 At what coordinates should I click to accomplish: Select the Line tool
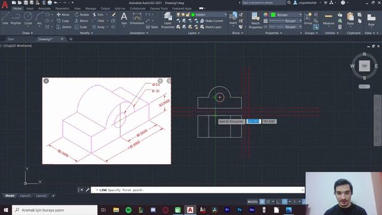coord(5,19)
